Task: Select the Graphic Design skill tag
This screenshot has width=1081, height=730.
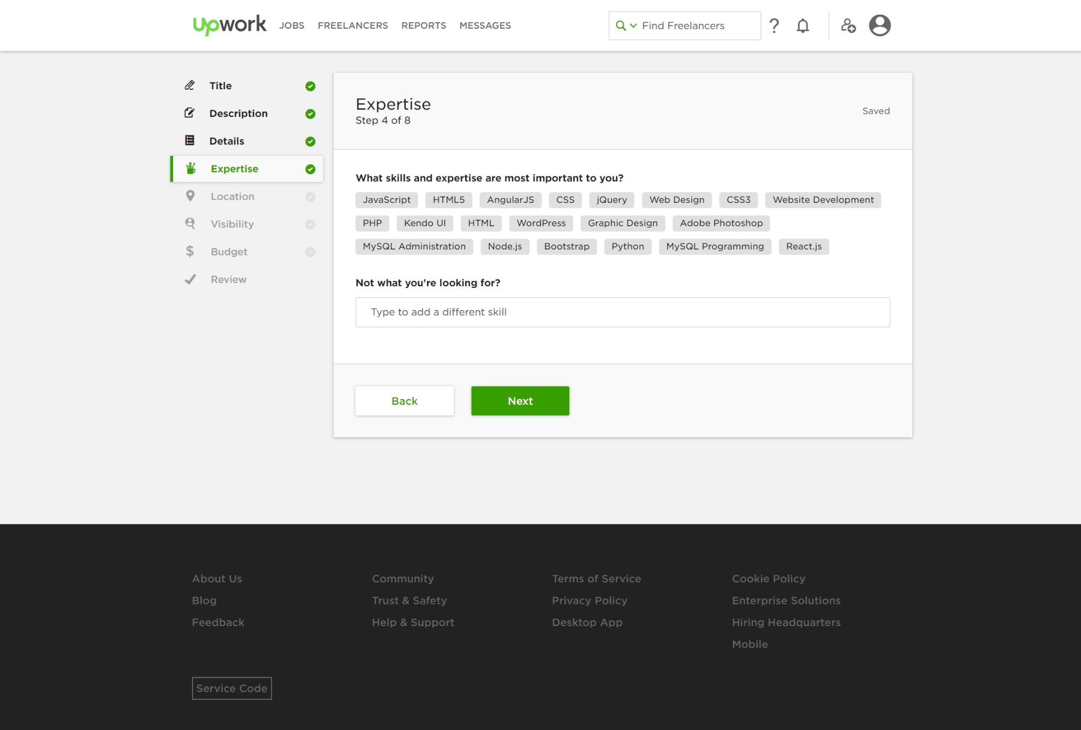Action: (623, 223)
